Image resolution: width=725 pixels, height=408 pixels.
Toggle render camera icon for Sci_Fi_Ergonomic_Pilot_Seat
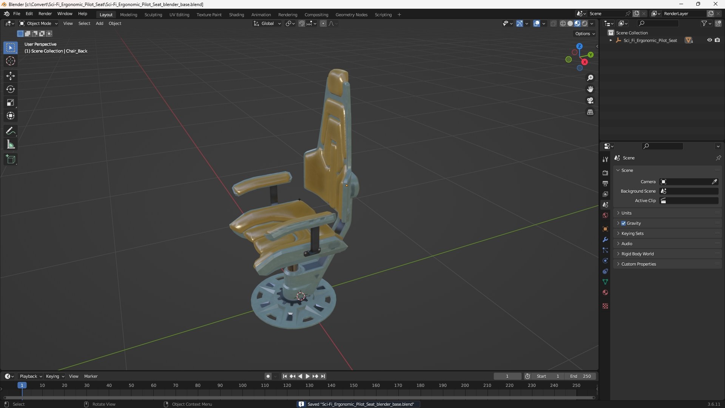(717, 40)
